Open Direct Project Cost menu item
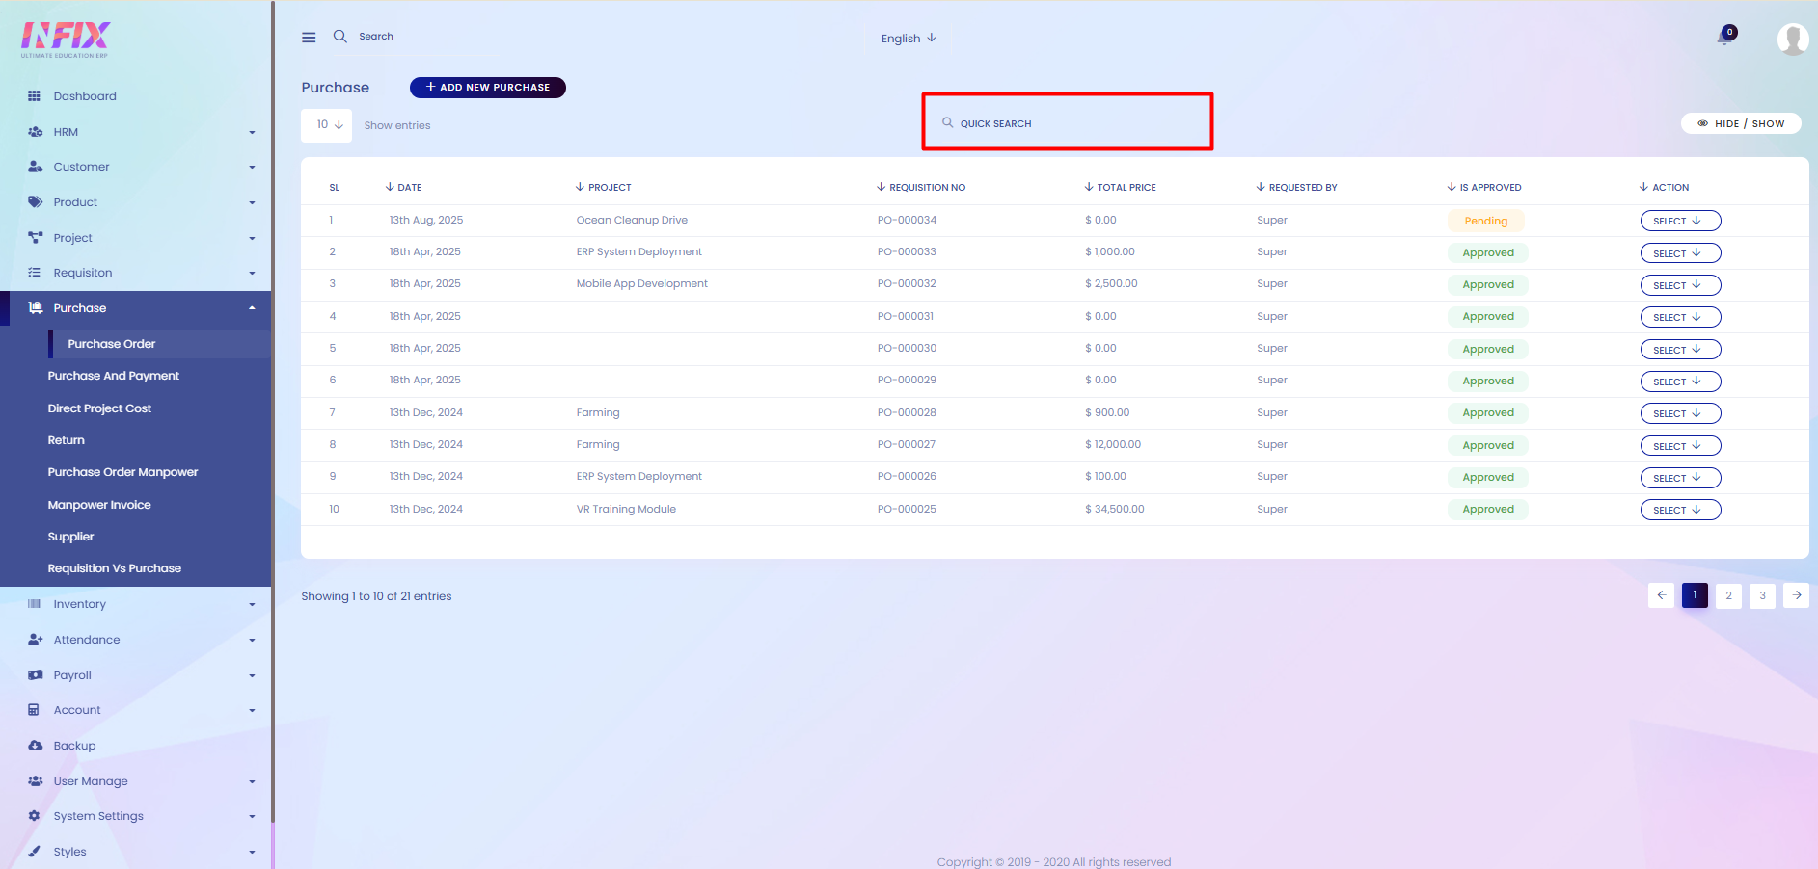 click(x=99, y=408)
